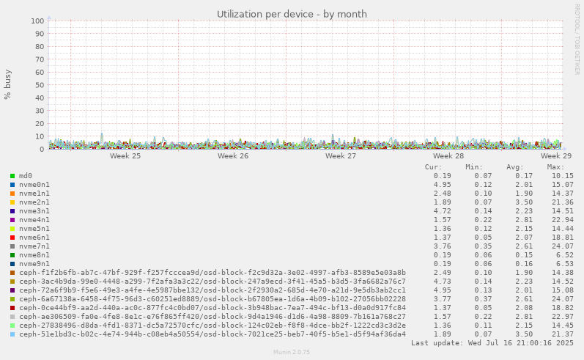
Task: Click the ceph-f1f2b6fb osd-block label
Action: tap(212, 273)
